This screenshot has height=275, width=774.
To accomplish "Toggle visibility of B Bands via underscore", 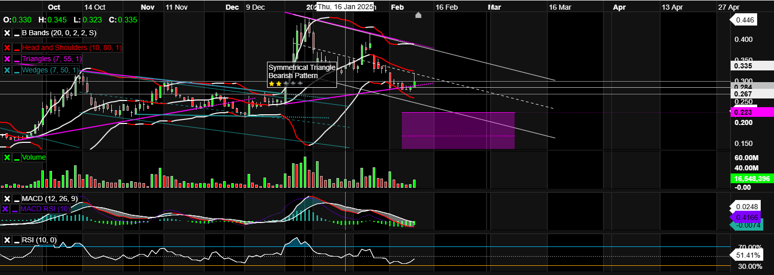I will (x=17, y=33).
